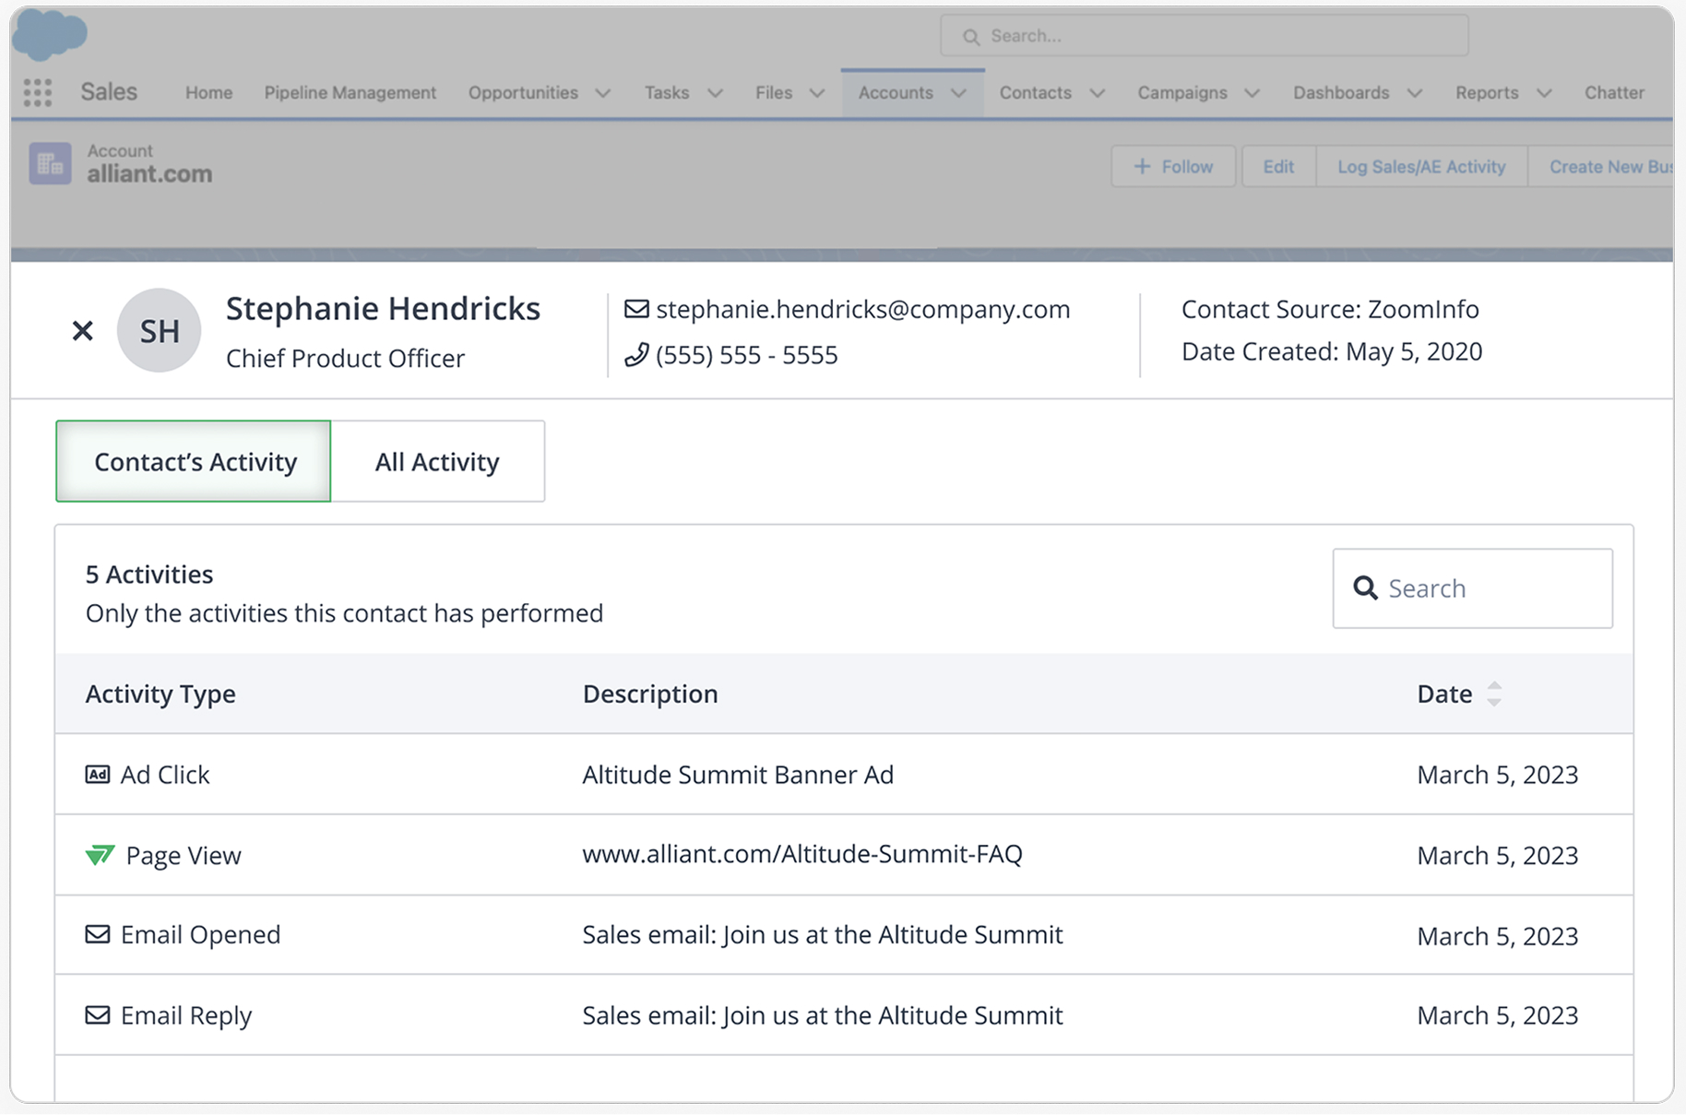Sort activities by the Date arrows
Screen dimensions: 1686x1115
(x=1494, y=694)
